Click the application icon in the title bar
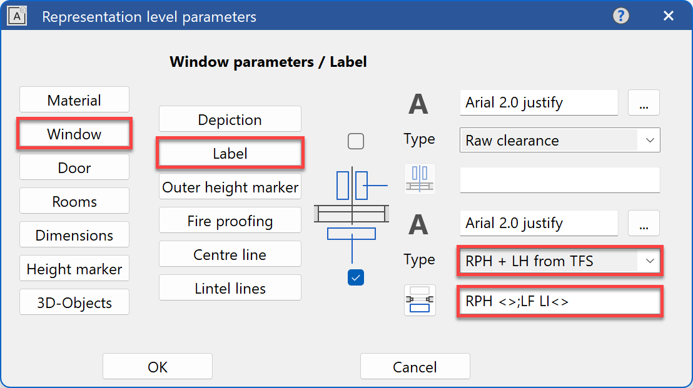 coord(17,15)
